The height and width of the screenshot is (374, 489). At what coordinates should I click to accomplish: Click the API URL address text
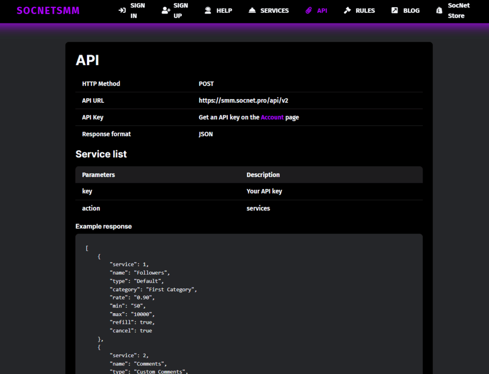[x=243, y=100]
